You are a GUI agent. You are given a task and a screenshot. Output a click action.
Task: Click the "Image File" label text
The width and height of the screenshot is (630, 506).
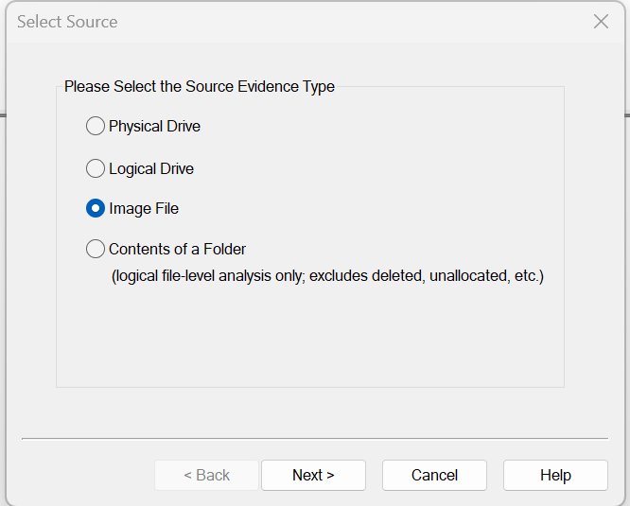click(x=144, y=208)
